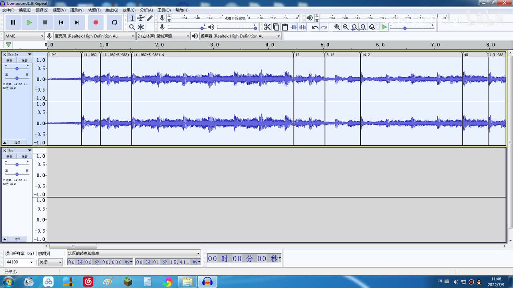513x288 pixels.
Task: Toggle zoom with the zoom toggle icon
Action: 372,27
